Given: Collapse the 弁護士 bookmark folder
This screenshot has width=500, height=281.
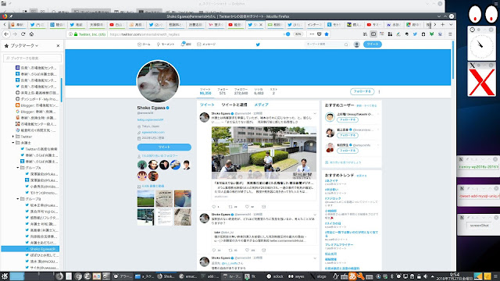Looking at the screenshot, I should (x=13, y=143).
